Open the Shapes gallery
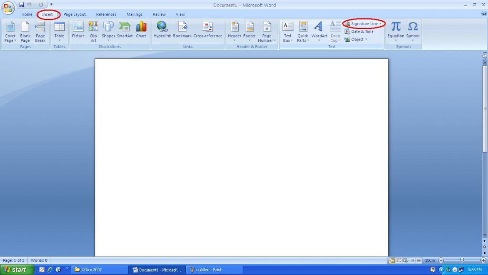Viewport: 488px width, 275px height. 108,32
